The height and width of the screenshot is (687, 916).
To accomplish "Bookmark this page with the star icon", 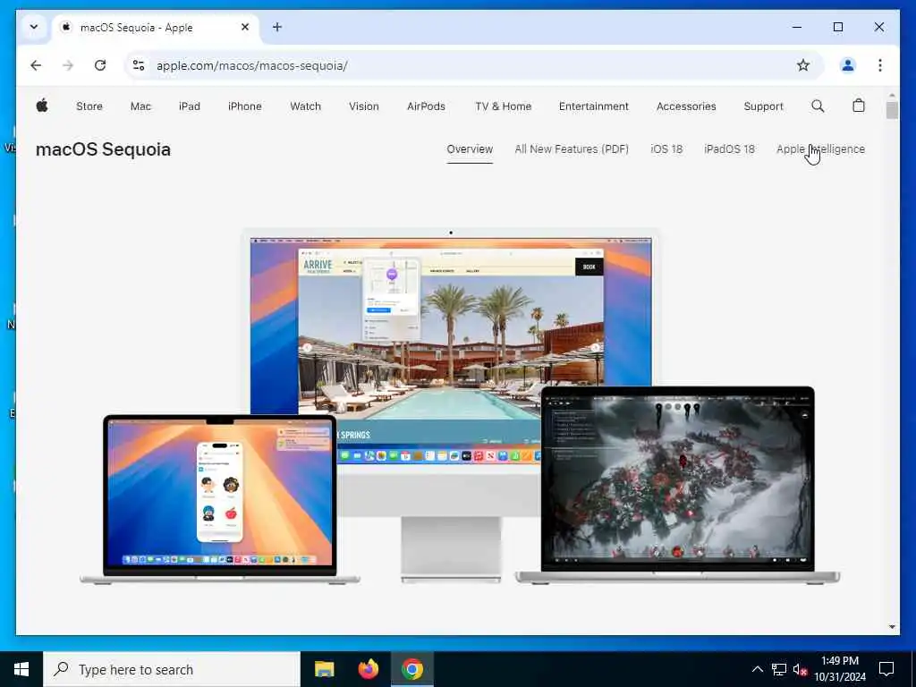I will tap(803, 65).
